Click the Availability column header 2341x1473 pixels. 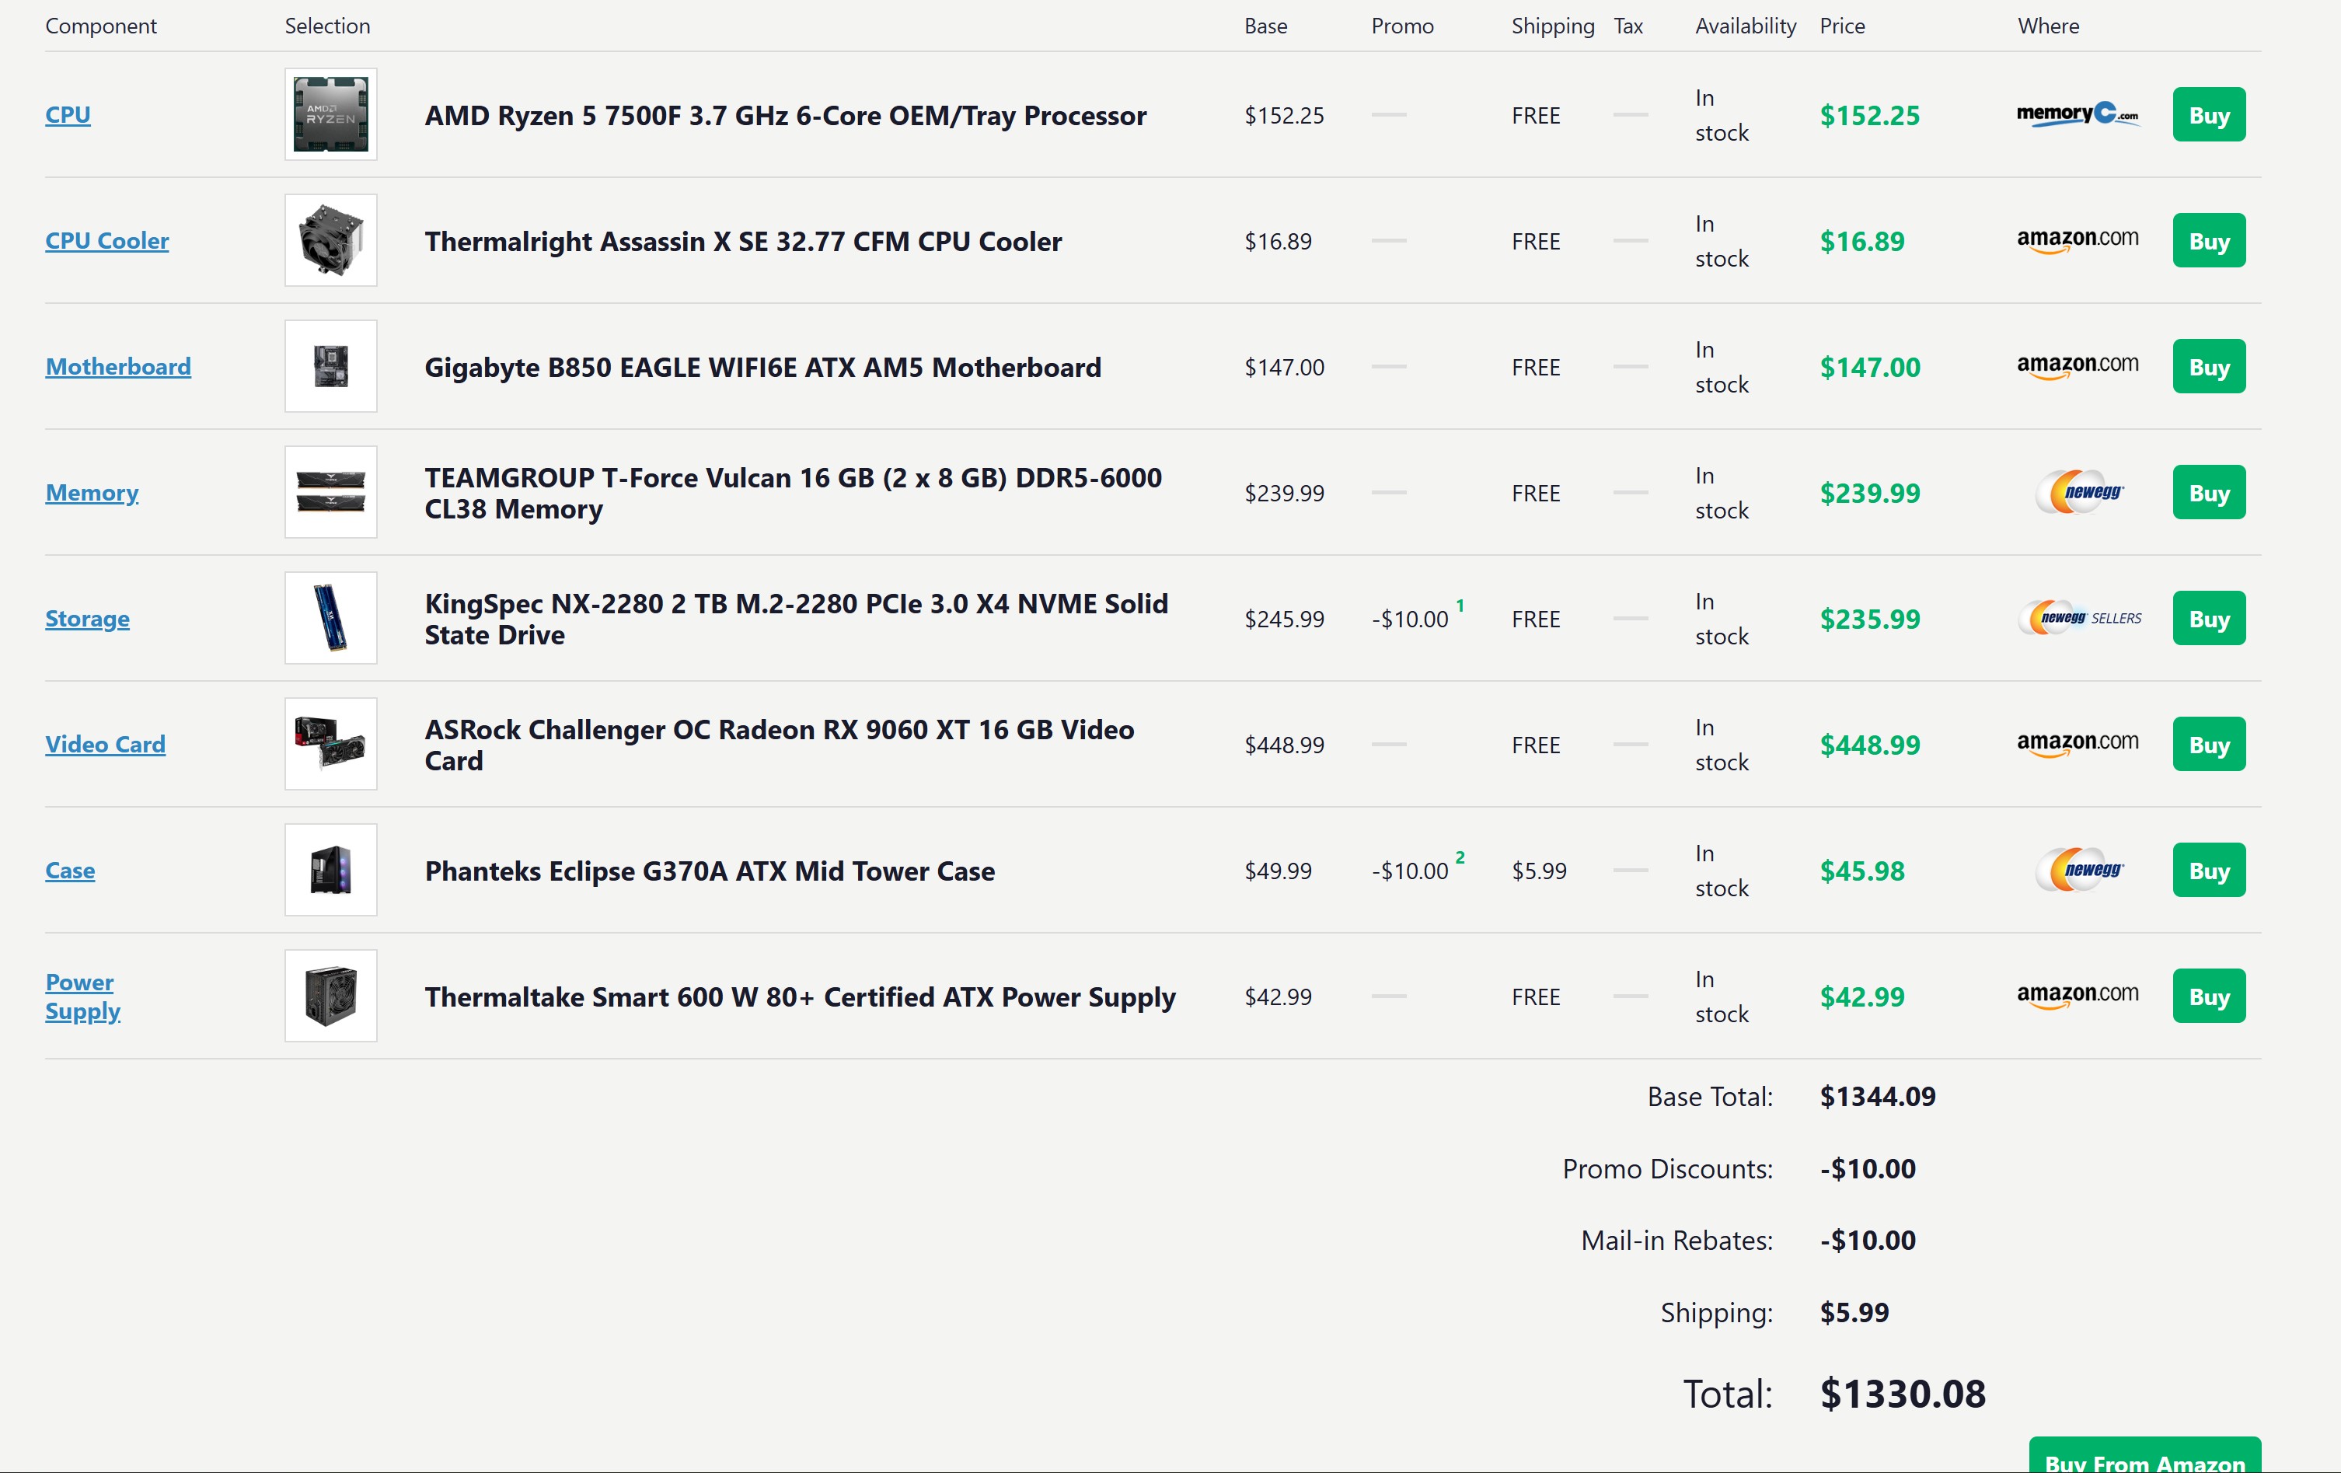[x=1745, y=26]
